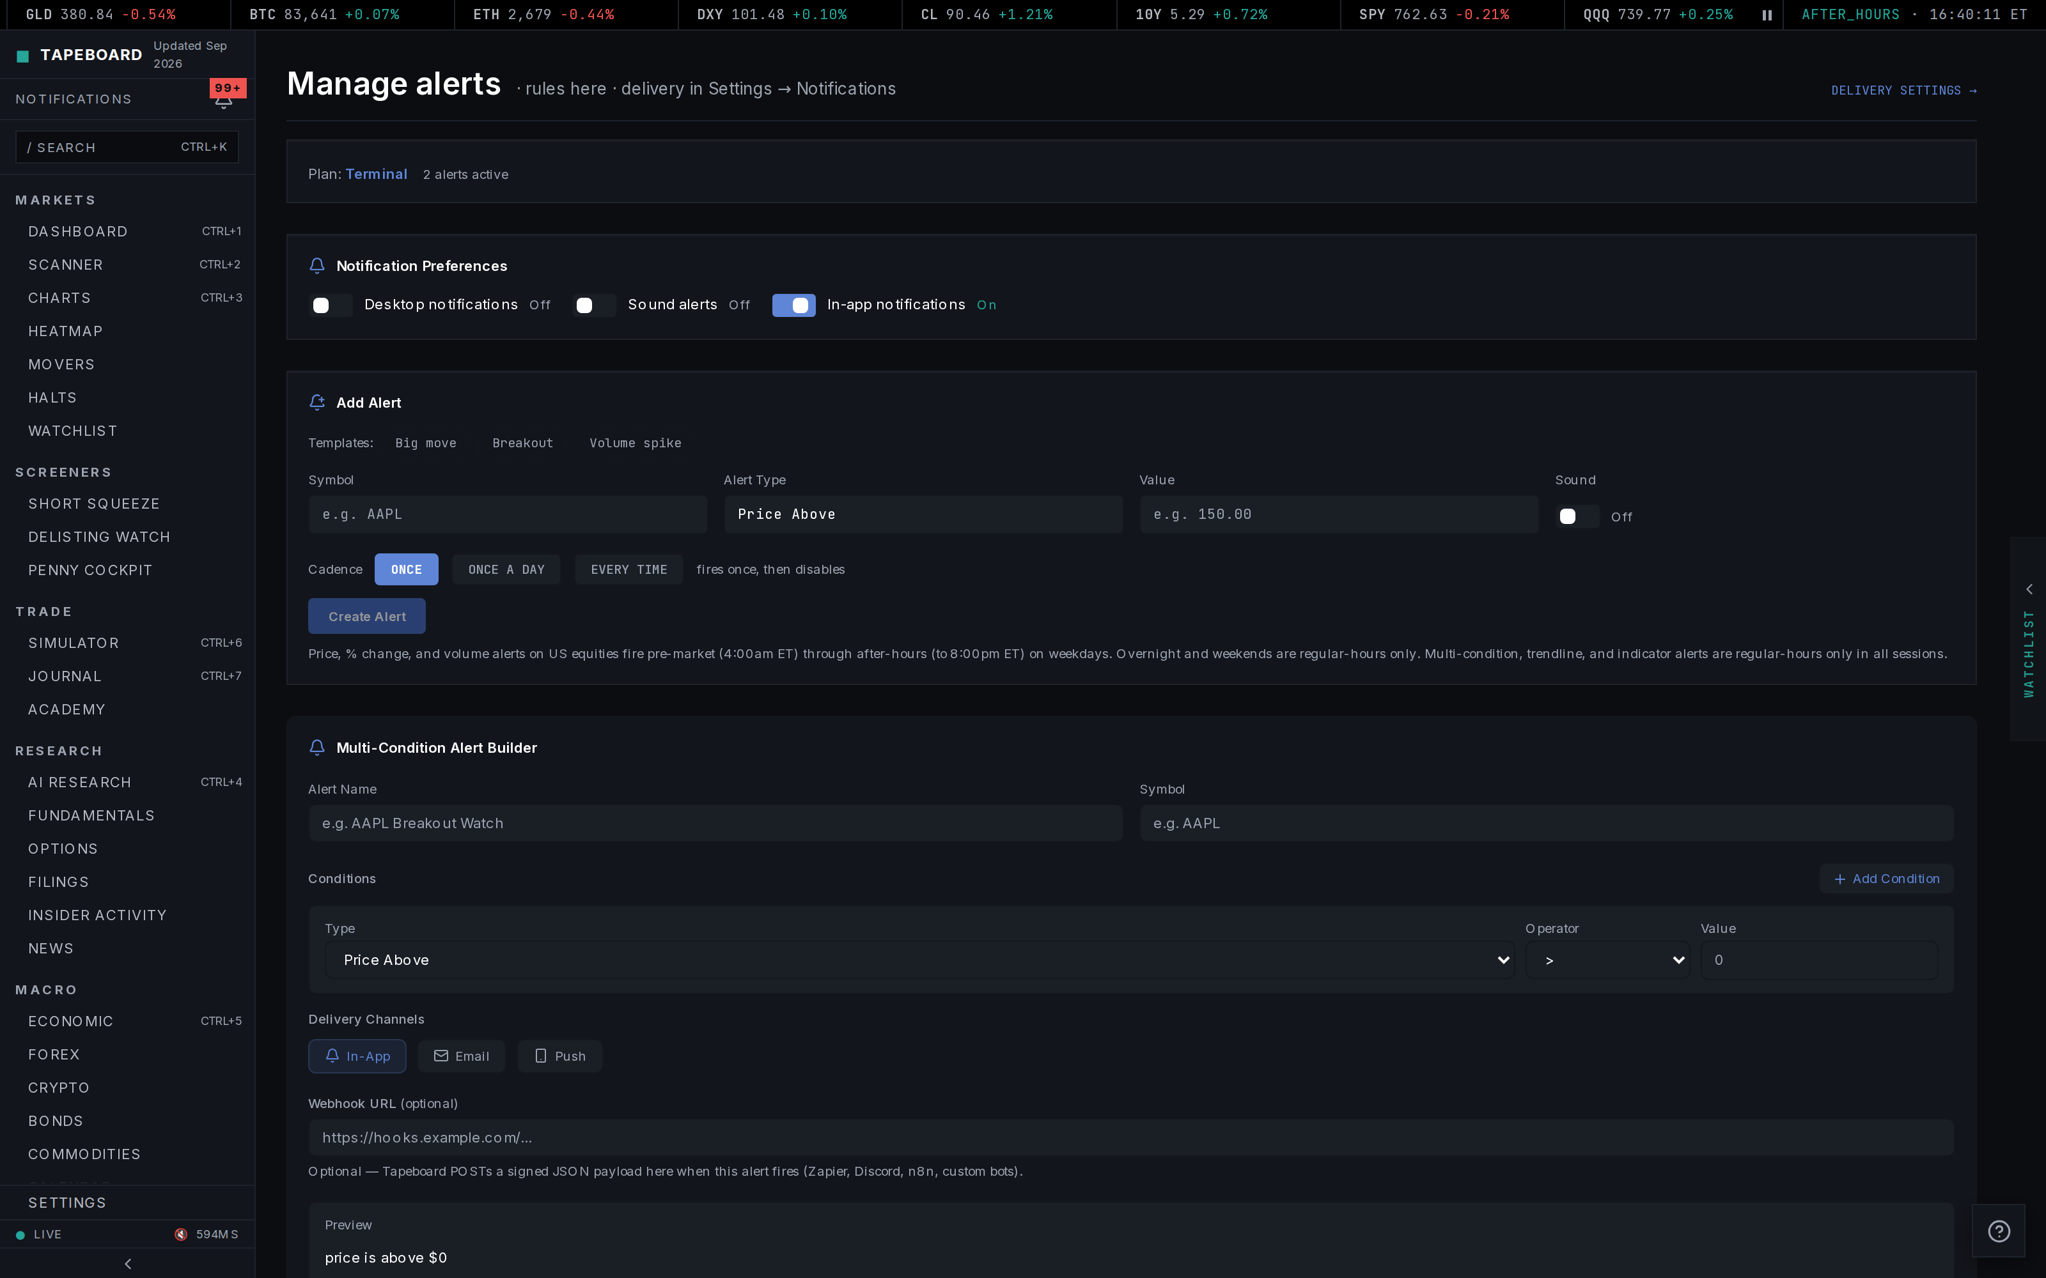The width and height of the screenshot is (2046, 1278).
Task: Toggle Desktop notifications switch
Action: point(331,305)
